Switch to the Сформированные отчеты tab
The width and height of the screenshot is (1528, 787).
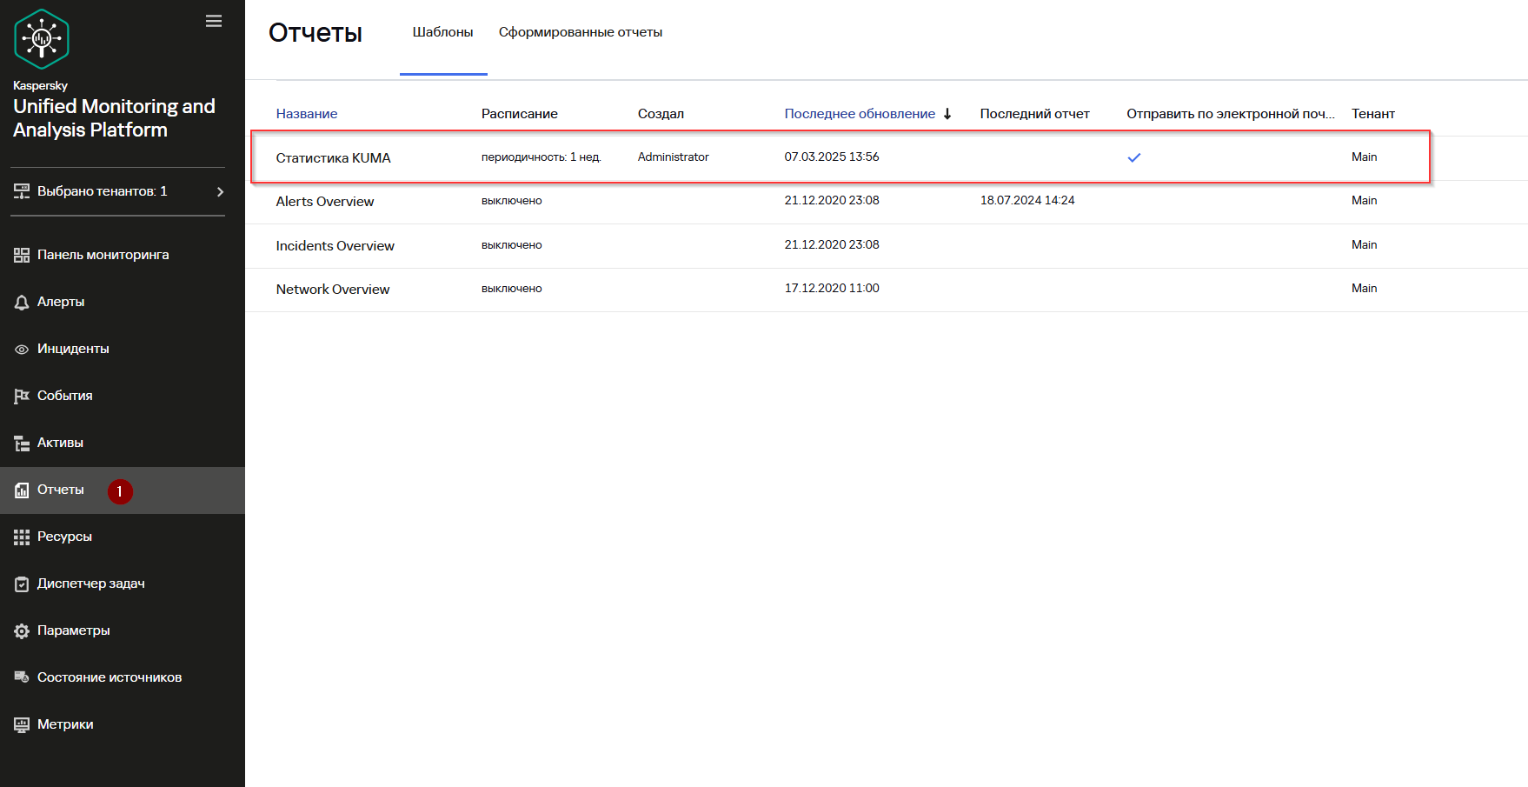[581, 32]
